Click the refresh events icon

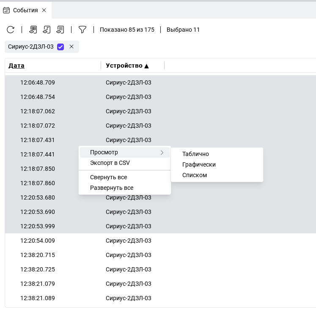[x=11, y=30]
